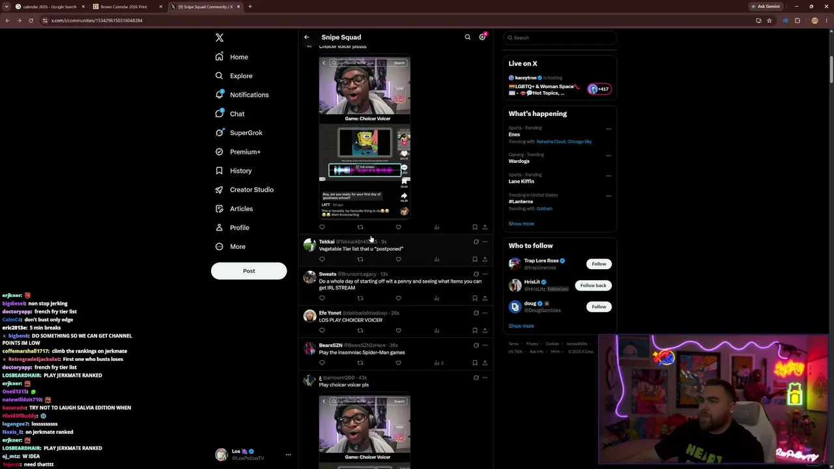The width and height of the screenshot is (834, 469).
Task: Open more options on Tekkai's post
Action: tap(485, 242)
